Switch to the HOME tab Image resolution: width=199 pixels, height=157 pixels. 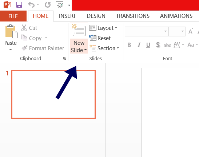(x=41, y=16)
